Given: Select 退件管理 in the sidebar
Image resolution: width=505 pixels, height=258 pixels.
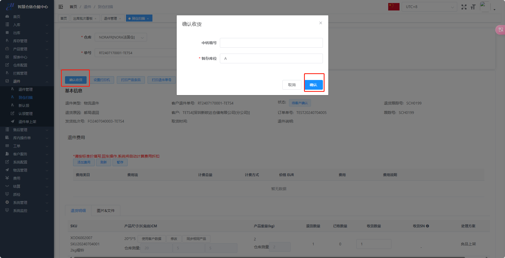Looking at the screenshot, I should point(26,89).
